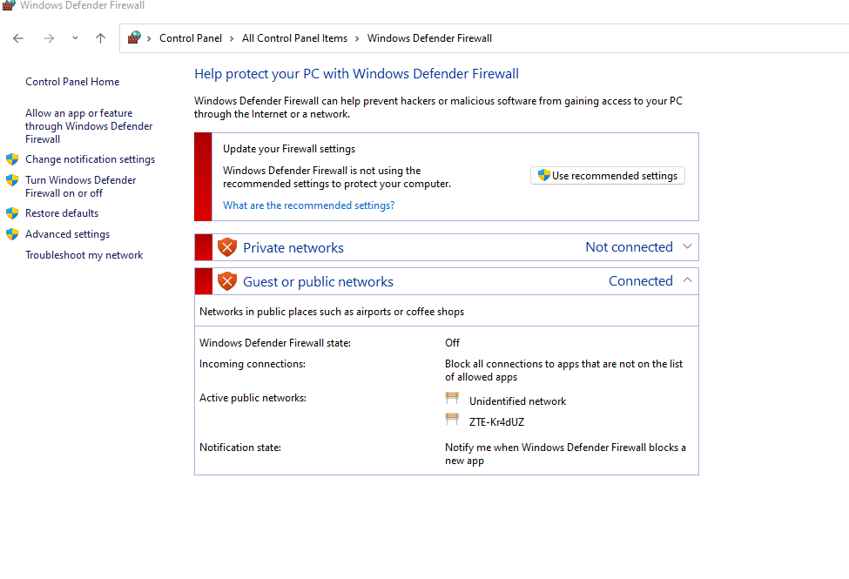Click red shield icon beside Private networks
Image resolution: width=849 pixels, height=579 pixels.
(x=227, y=247)
